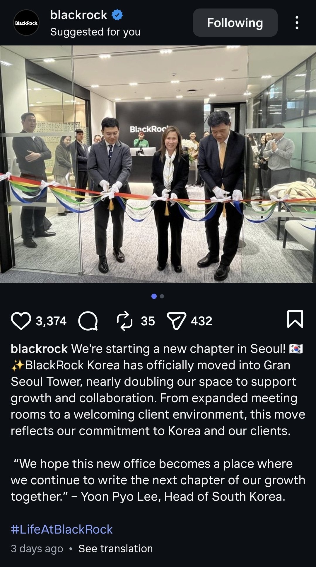Tap blackrock name in caption
This screenshot has width=316, height=567.
click(x=39, y=349)
